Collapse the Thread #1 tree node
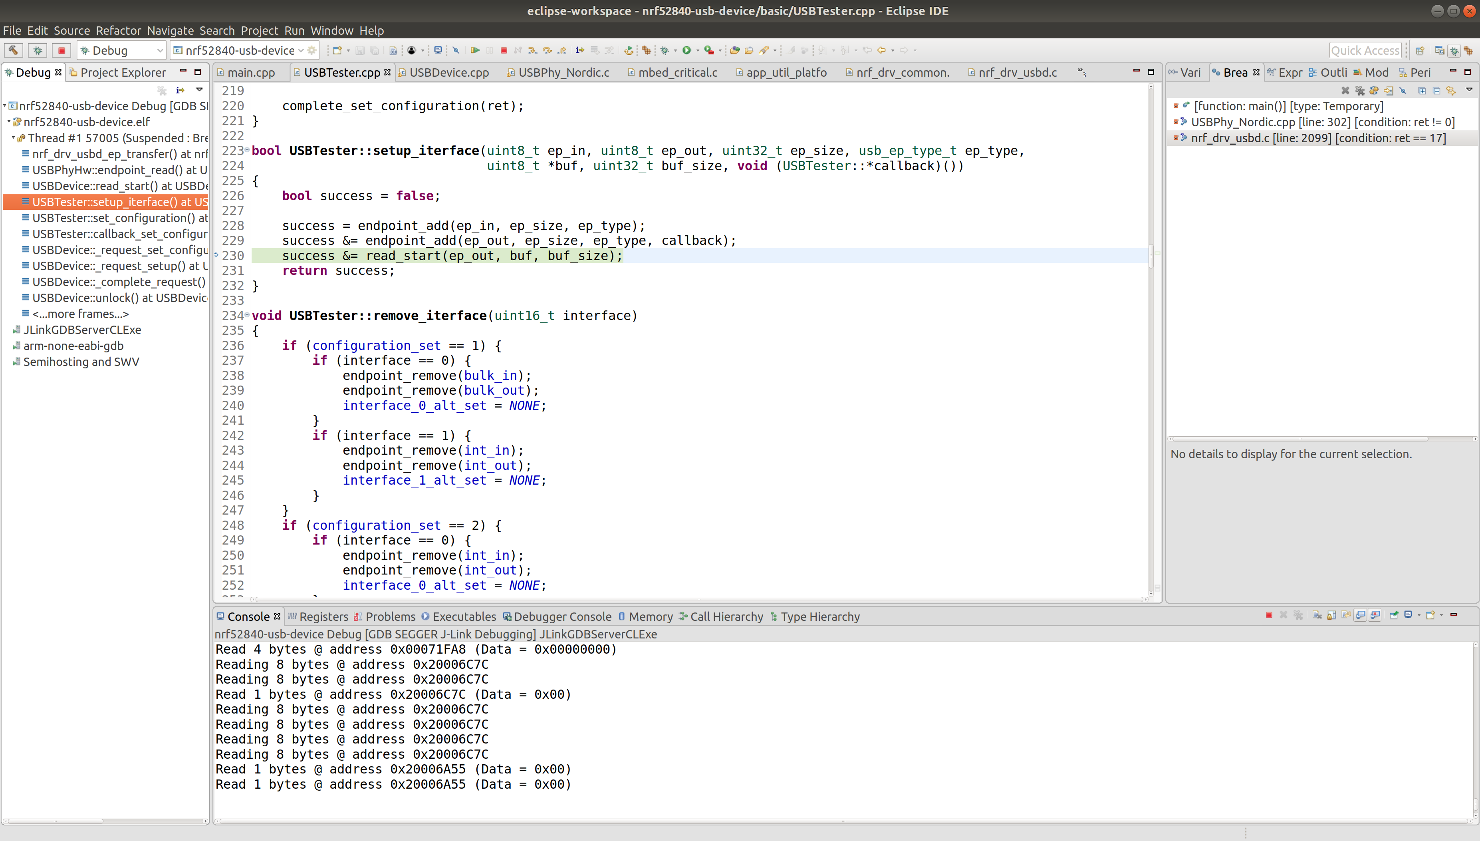The height and width of the screenshot is (841, 1480). point(13,138)
